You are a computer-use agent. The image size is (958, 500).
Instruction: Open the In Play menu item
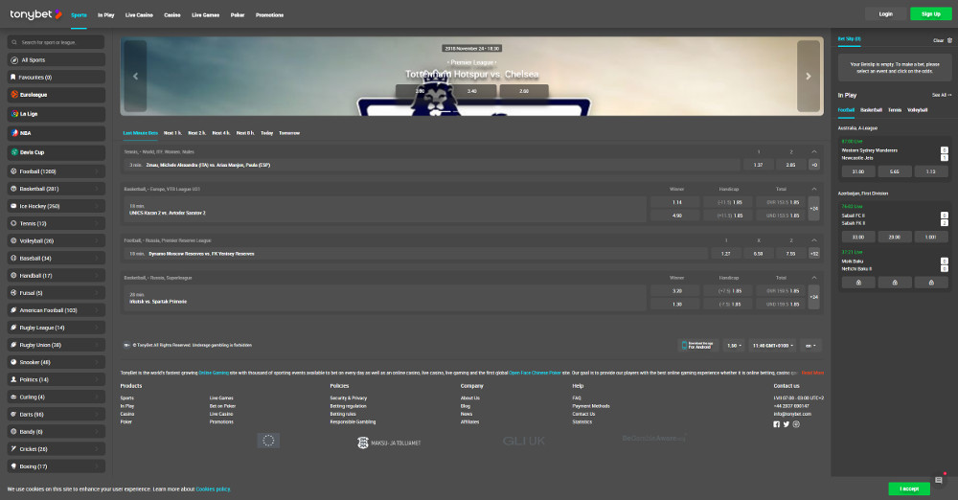[105, 14]
